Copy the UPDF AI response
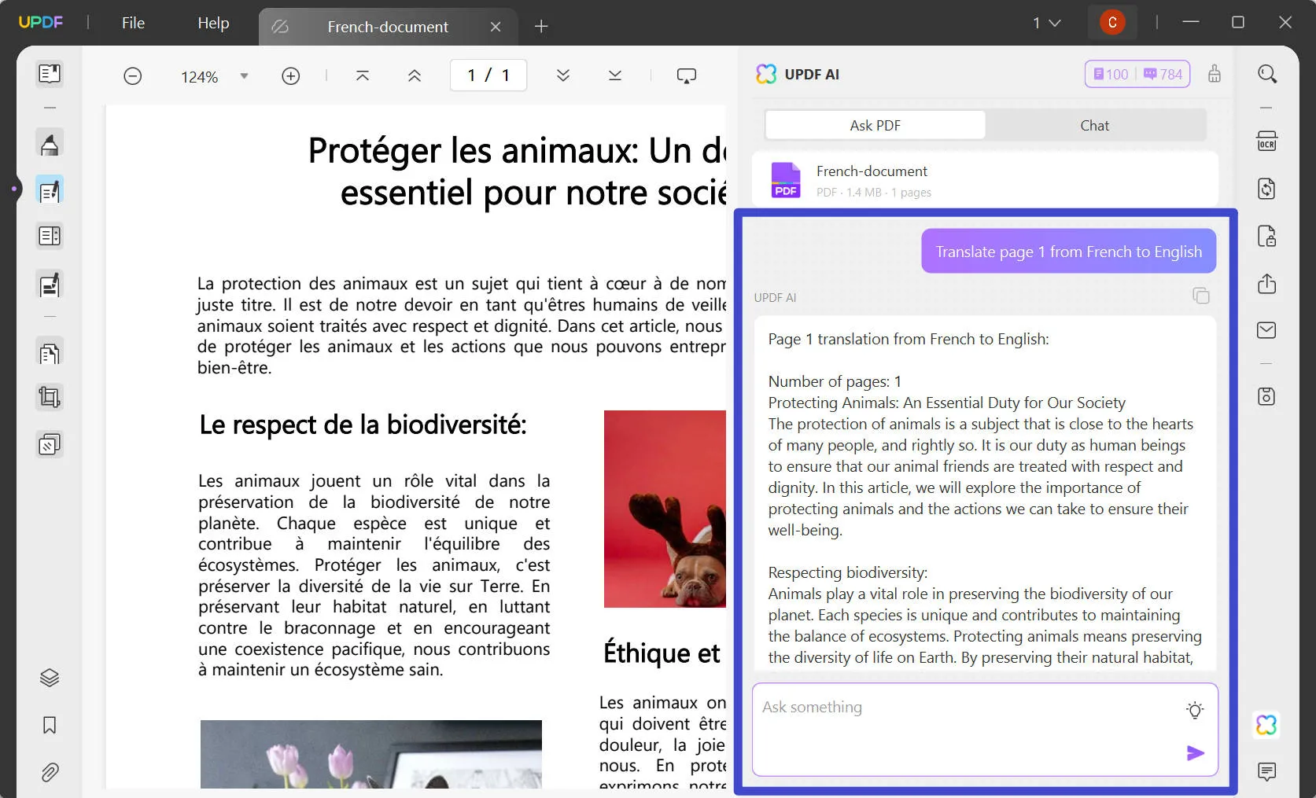Screen dimensions: 1316x798 (x=1201, y=296)
